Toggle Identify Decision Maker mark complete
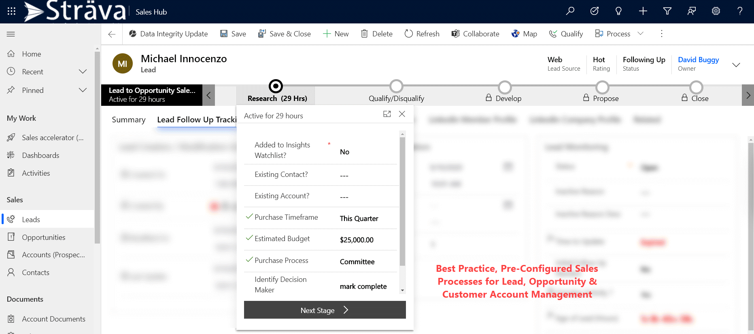Screen dimensions: 754x334 pyautogui.click(x=363, y=286)
